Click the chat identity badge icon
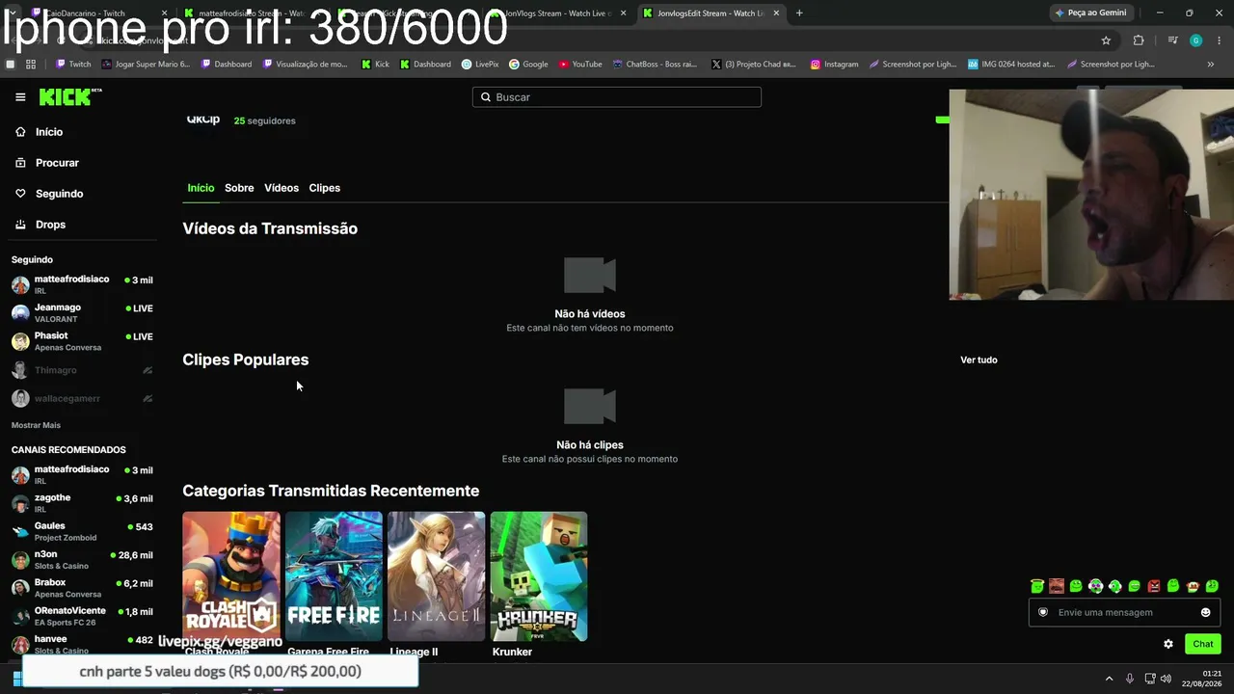 pyautogui.click(x=1042, y=612)
